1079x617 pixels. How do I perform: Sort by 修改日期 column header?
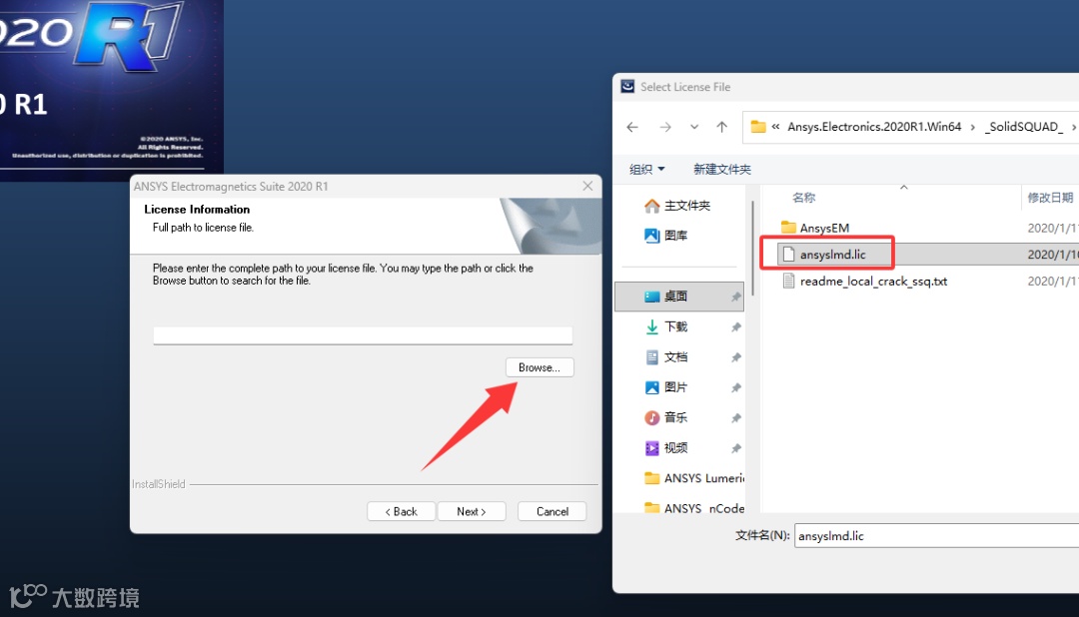coord(1050,198)
